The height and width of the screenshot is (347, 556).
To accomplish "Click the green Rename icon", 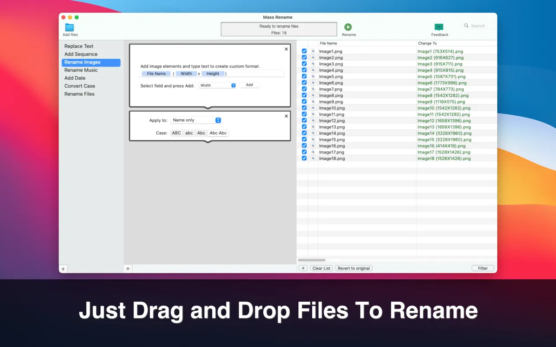I will point(348,27).
